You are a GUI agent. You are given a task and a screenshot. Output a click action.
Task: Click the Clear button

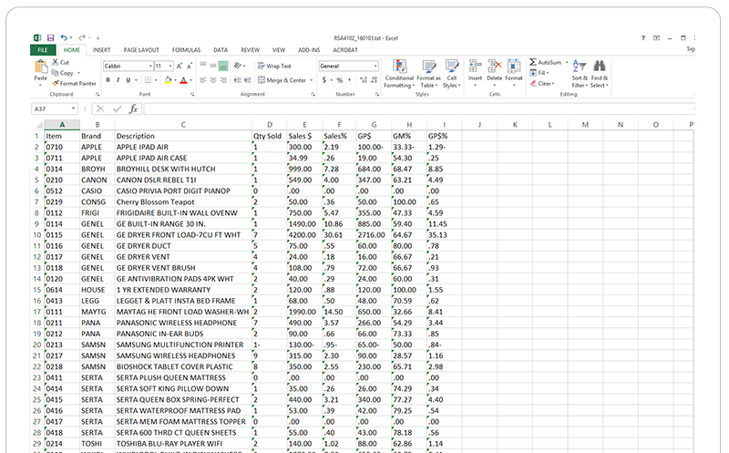(x=542, y=84)
